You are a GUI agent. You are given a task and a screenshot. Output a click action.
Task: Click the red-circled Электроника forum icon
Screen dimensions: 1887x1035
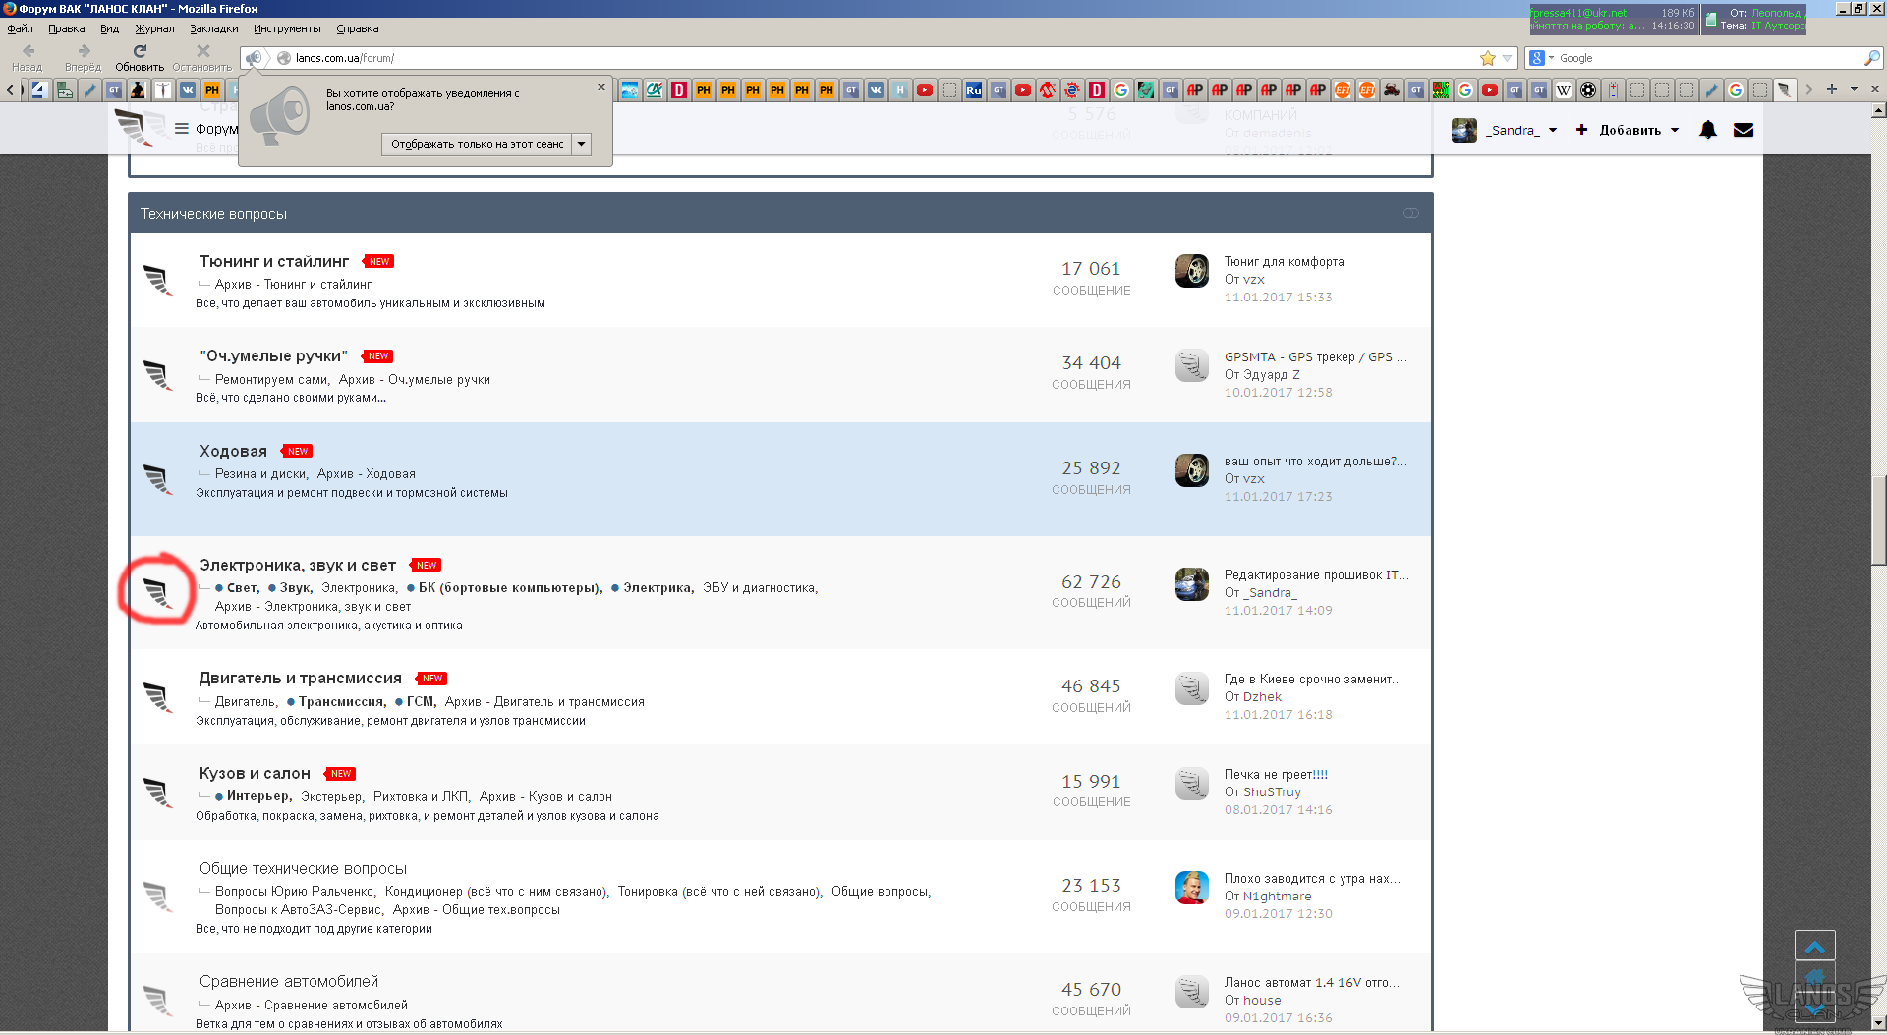[157, 592]
